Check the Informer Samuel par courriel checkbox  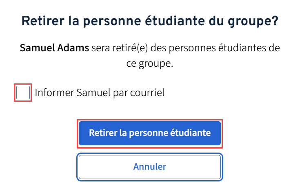[23, 93]
